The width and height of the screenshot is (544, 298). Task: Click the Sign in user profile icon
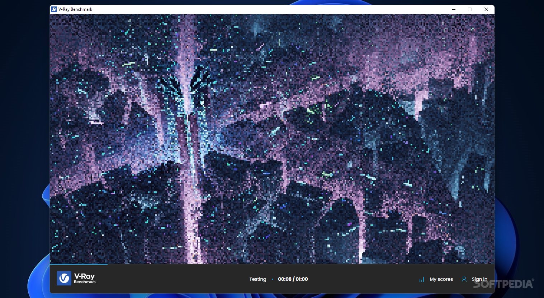coord(464,279)
